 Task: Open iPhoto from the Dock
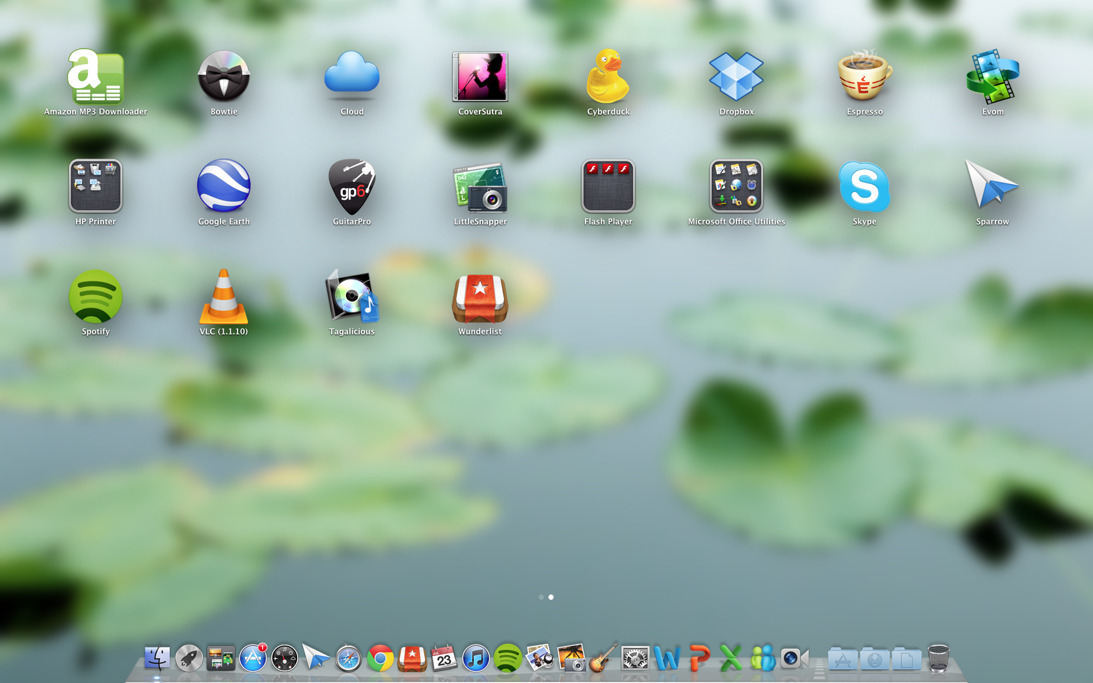coord(572,658)
